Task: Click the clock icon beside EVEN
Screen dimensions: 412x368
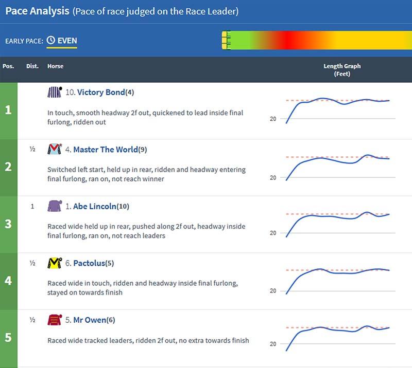Action: point(50,40)
